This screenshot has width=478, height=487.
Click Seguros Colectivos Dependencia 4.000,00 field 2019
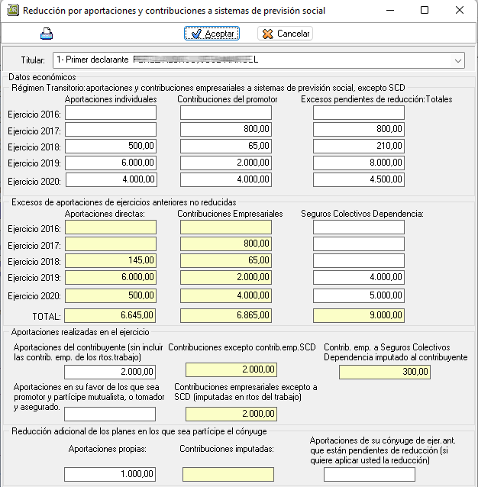click(x=359, y=277)
